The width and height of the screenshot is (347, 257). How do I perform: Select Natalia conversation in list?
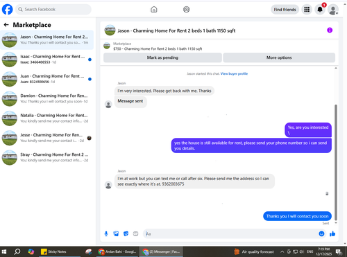point(47,118)
